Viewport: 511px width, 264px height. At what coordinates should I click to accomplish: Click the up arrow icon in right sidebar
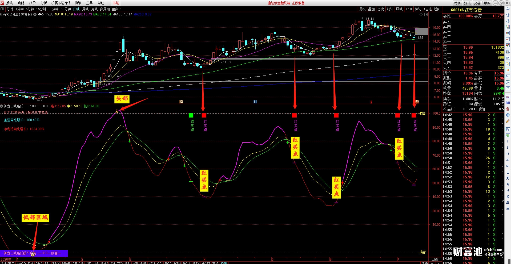508,15
